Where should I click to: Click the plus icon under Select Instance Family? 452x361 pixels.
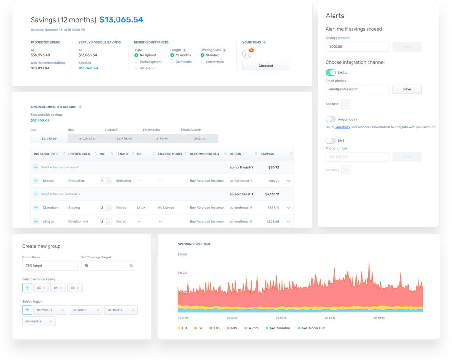coord(27,288)
